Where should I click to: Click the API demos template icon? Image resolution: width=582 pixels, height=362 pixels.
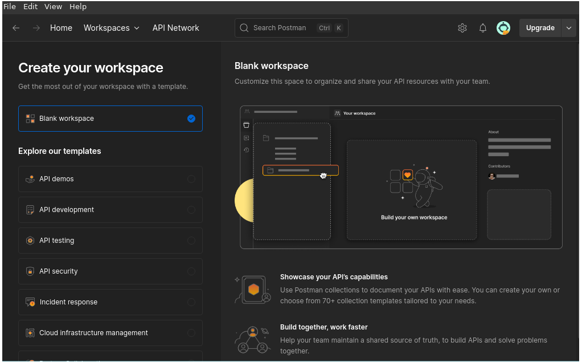click(30, 179)
